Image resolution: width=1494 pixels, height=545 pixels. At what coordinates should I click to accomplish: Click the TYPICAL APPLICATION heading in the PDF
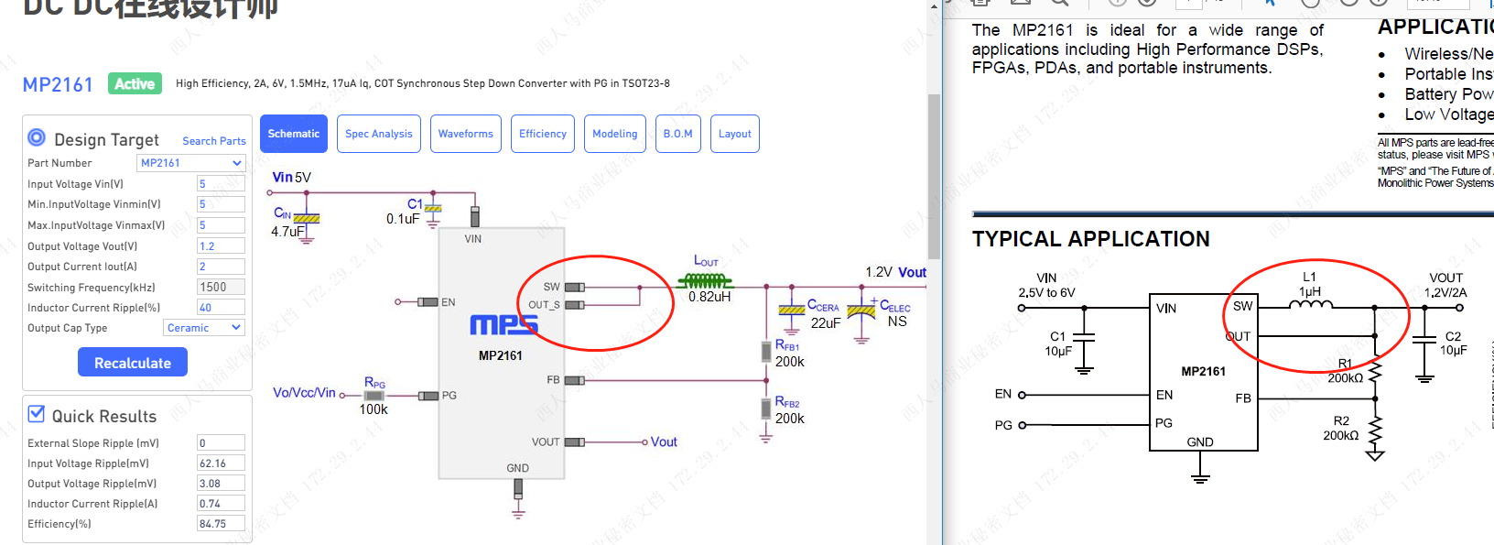pyautogui.click(x=1091, y=239)
